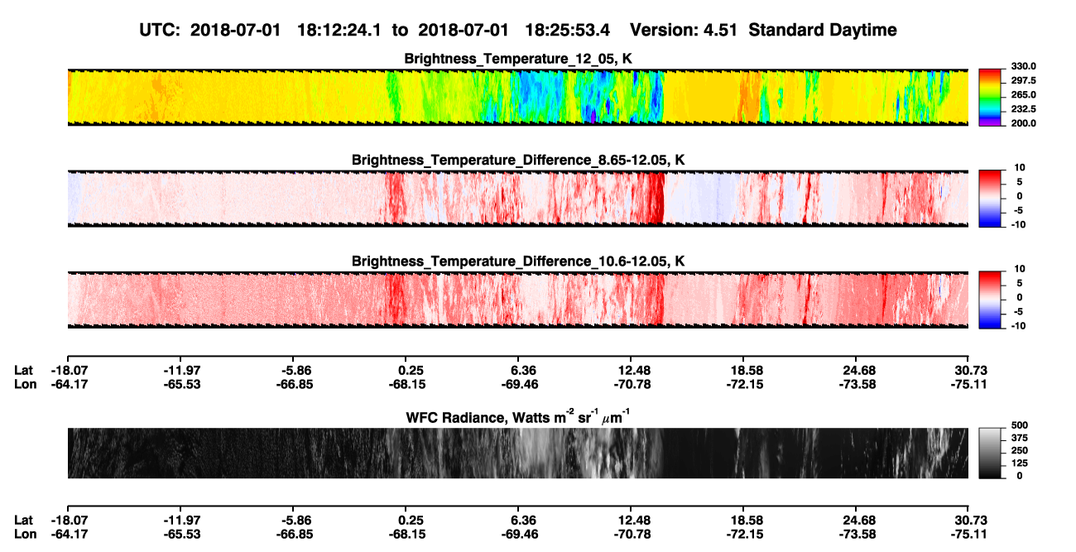
Task: Click the 10.6-12.05 difference panel color bar
Action: (x=989, y=300)
